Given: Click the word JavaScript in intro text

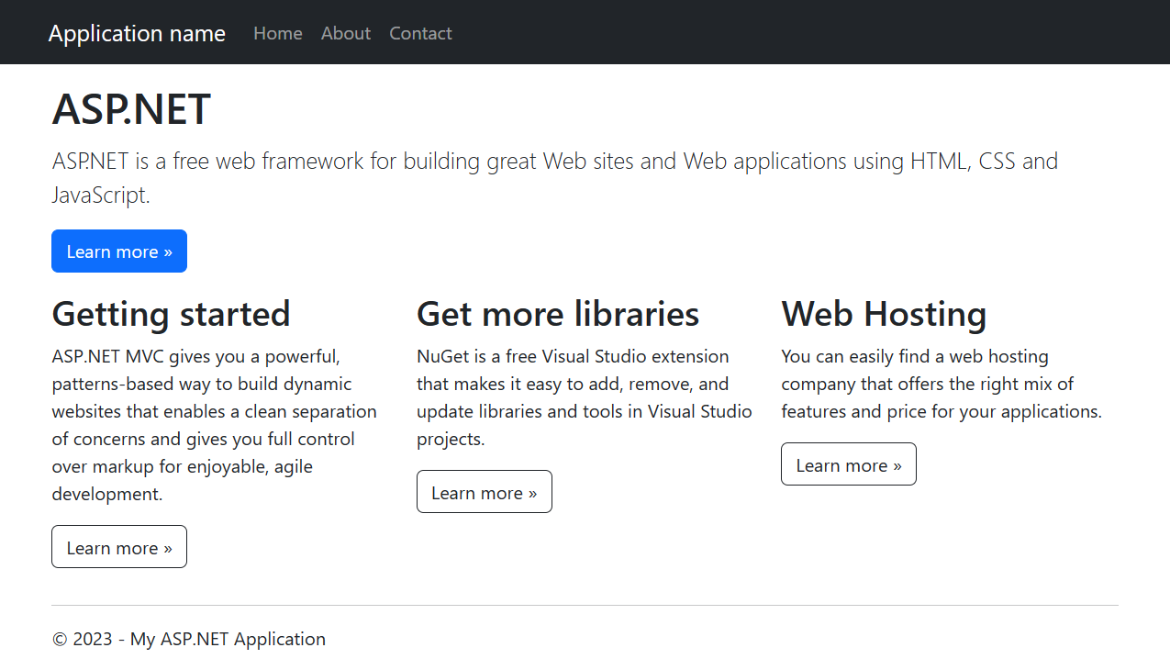Looking at the screenshot, I should coord(99,195).
